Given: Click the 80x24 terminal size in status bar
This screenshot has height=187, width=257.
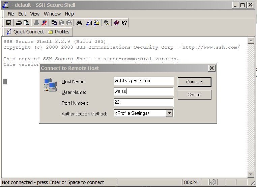Looking at the screenshot, I should point(191,182).
